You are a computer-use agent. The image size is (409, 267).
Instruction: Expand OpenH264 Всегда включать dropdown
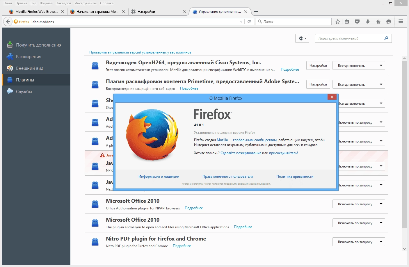point(359,65)
